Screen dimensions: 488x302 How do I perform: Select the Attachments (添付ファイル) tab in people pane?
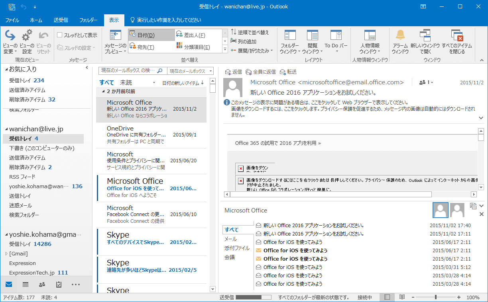(x=237, y=248)
